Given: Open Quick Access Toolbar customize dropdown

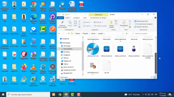Looking at the screenshot, I should pyautogui.click(x=68, y=14).
